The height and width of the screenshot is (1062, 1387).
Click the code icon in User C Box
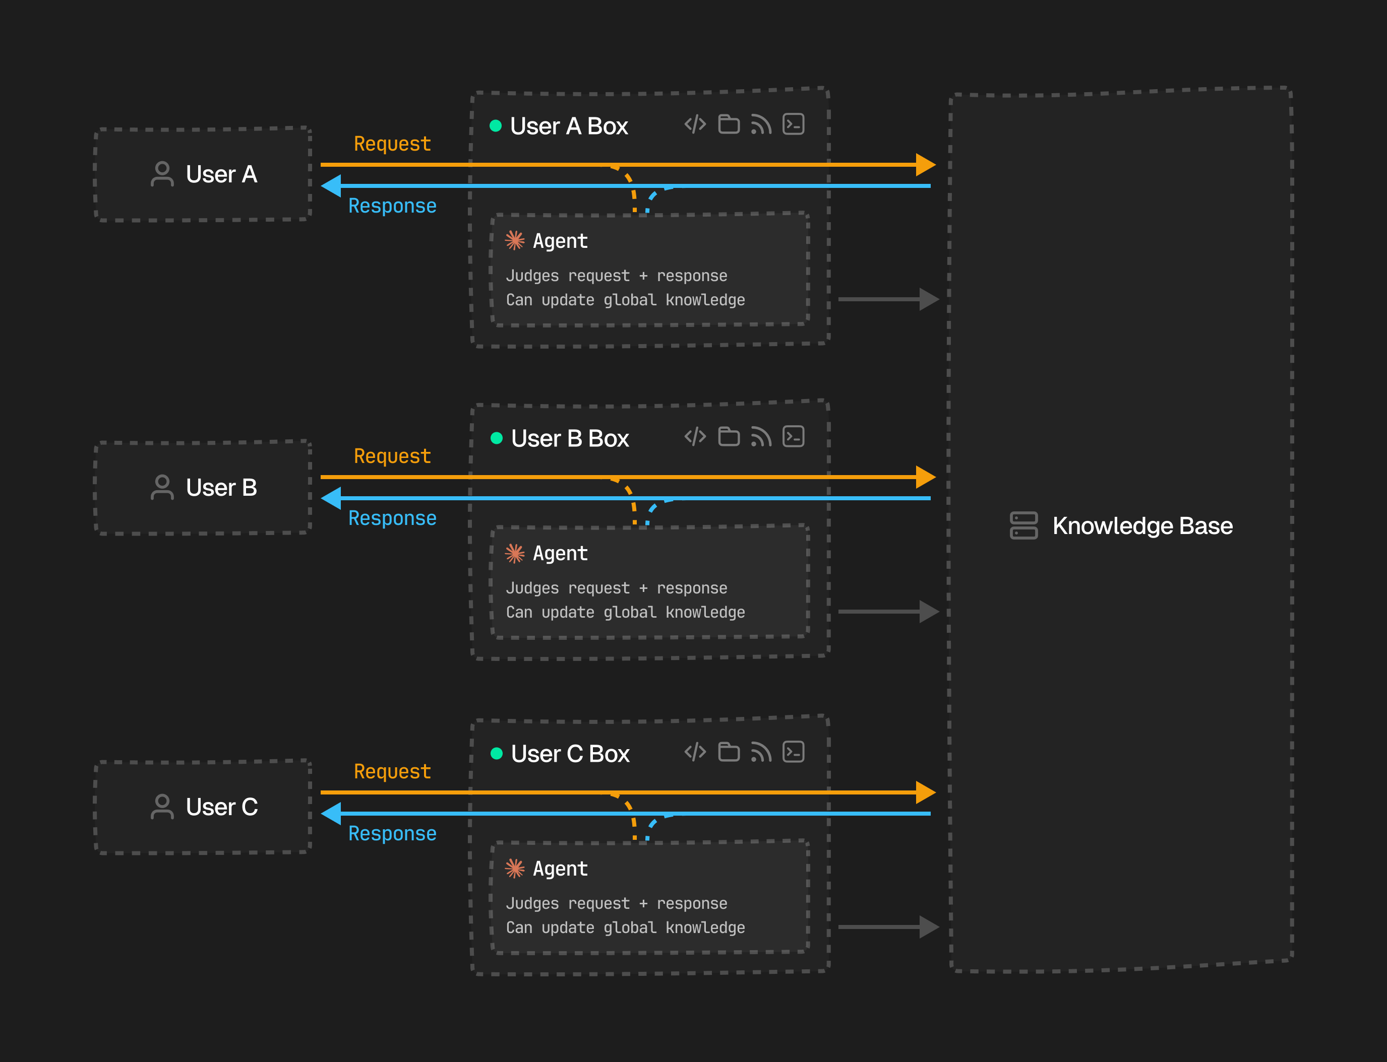pyautogui.click(x=695, y=752)
